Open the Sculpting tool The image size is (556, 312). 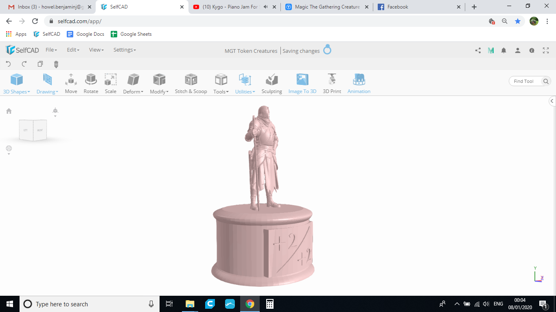tap(271, 84)
